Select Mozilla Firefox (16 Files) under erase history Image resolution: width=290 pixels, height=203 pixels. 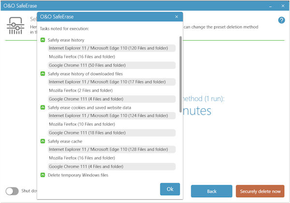(112, 57)
